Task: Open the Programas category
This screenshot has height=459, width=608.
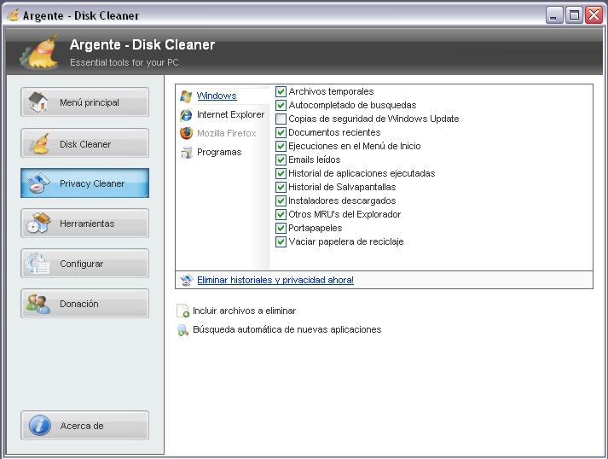Action: pyautogui.click(x=219, y=152)
